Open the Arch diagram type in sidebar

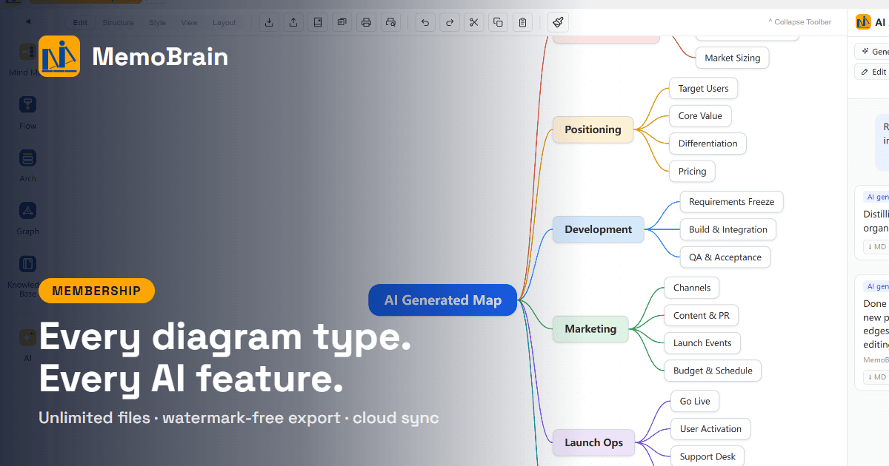28,165
